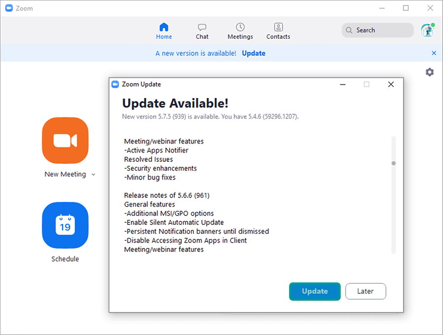443x335 pixels.
Task: Dismiss the new version banner
Action: tap(434, 53)
